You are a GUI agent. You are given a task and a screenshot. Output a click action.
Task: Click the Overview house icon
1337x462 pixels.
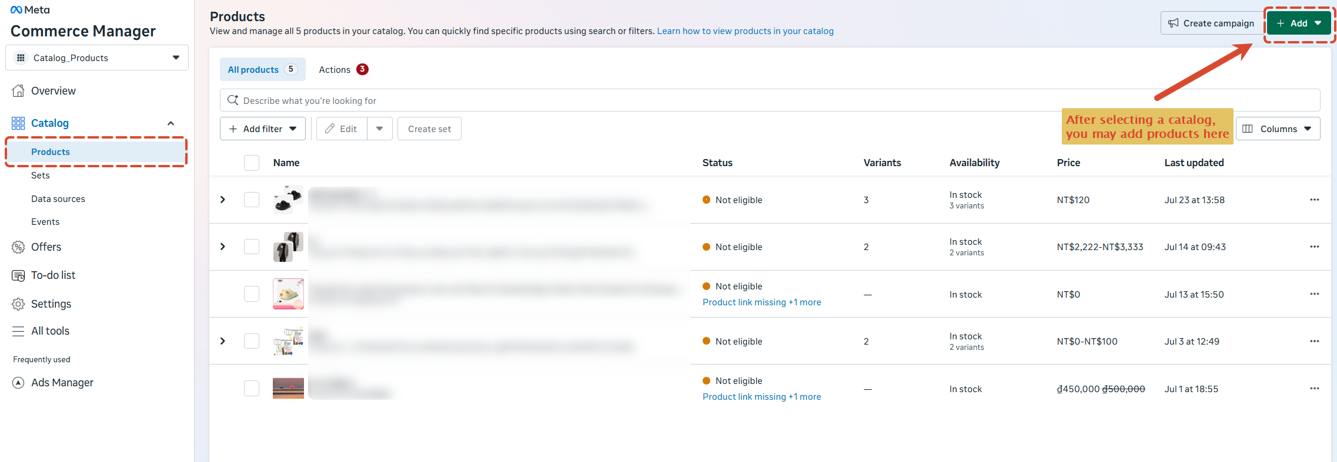pyautogui.click(x=18, y=90)
